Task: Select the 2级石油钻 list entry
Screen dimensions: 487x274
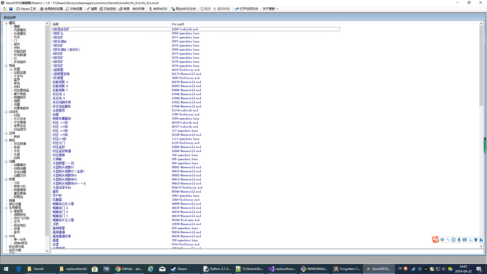Action: (x=59, y=42)
